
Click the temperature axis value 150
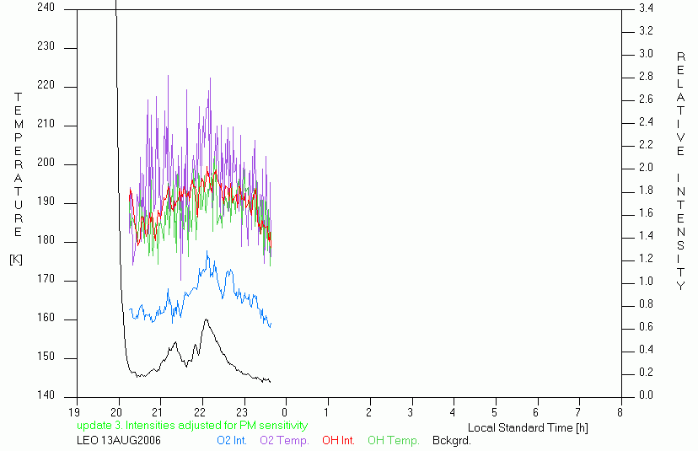tap(46, 357)
